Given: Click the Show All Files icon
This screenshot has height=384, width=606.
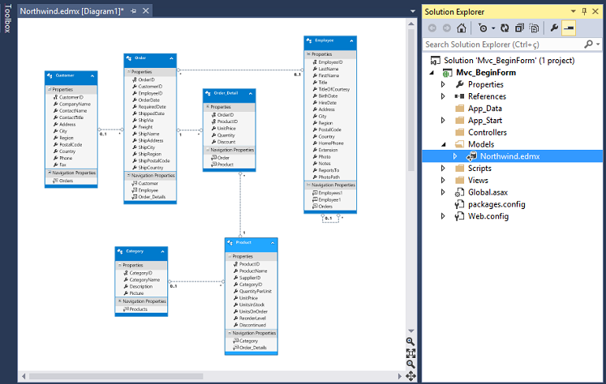Looking at the screenshot, I should pyautogui.click(x=535, y=28).
